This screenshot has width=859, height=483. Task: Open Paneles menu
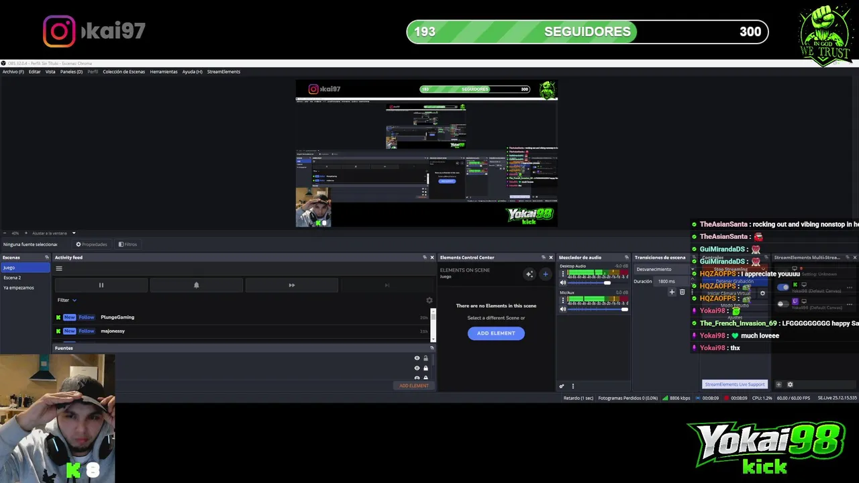[71, 72]
